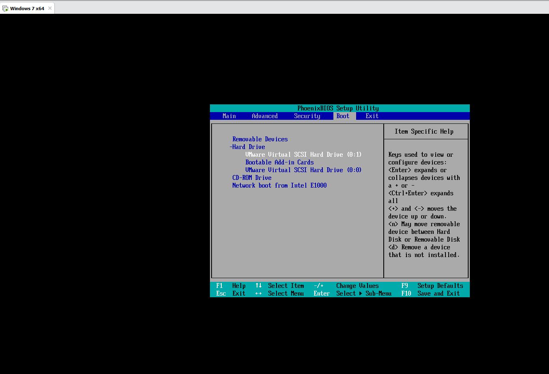Collapse the Hard Drive group
Image resolution: width=549 pixels, height=374 pixels.
[247, 147]
